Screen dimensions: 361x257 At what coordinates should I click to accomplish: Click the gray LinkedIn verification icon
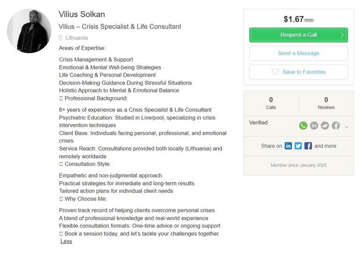314,126
